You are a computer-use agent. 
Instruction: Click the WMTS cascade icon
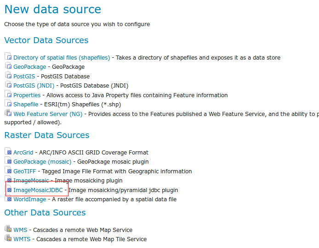(x=8, y=238)
